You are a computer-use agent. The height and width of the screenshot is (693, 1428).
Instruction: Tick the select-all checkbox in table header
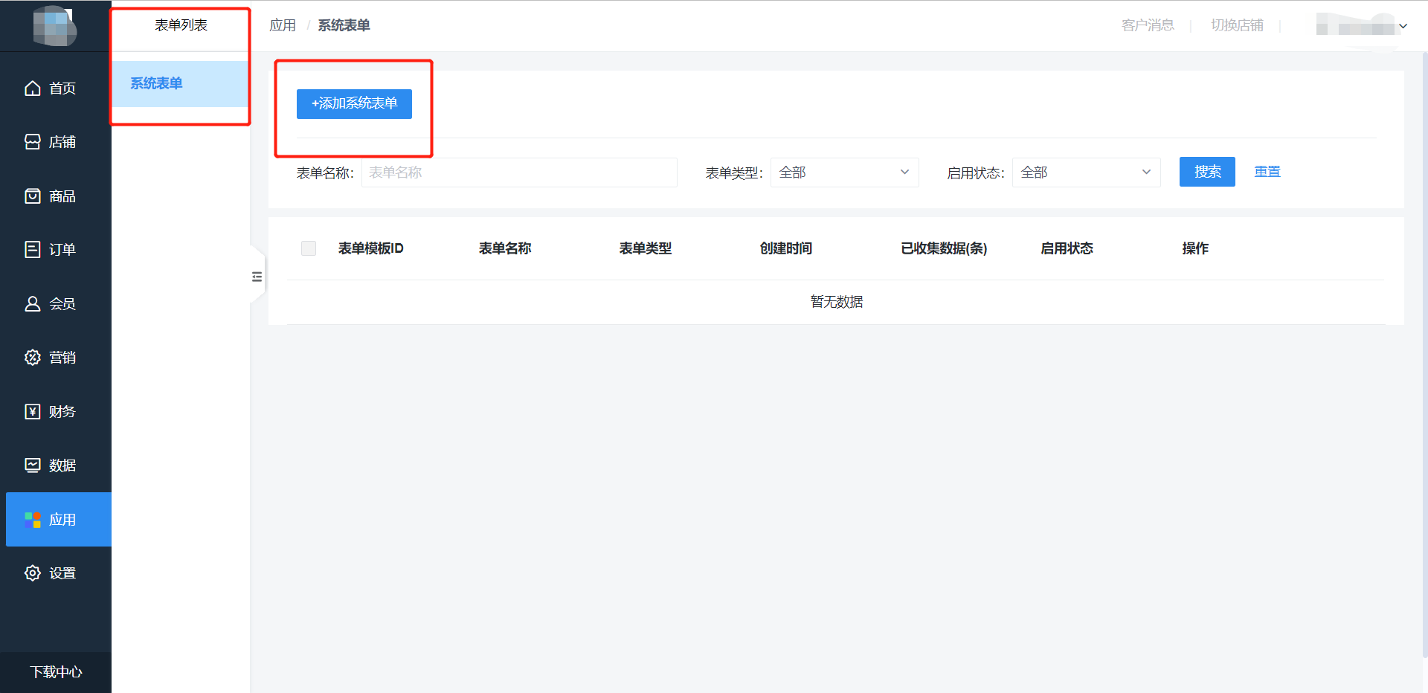tap(309, 248)
